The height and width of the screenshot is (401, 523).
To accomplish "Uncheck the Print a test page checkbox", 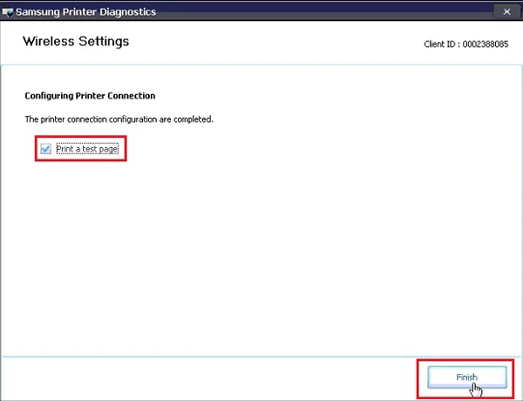I will pos(46,149).
